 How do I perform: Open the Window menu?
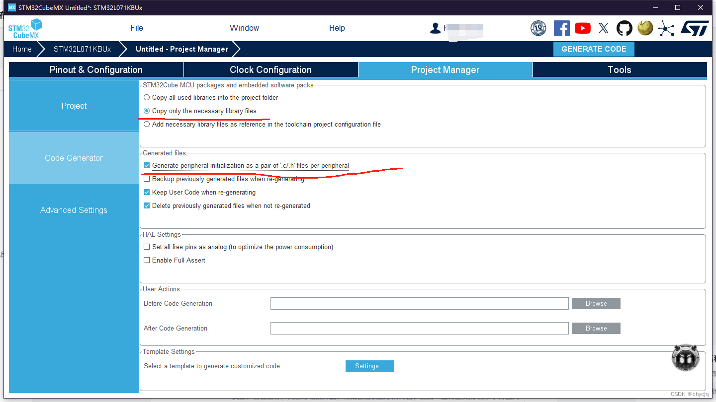[x=244, y=28]
